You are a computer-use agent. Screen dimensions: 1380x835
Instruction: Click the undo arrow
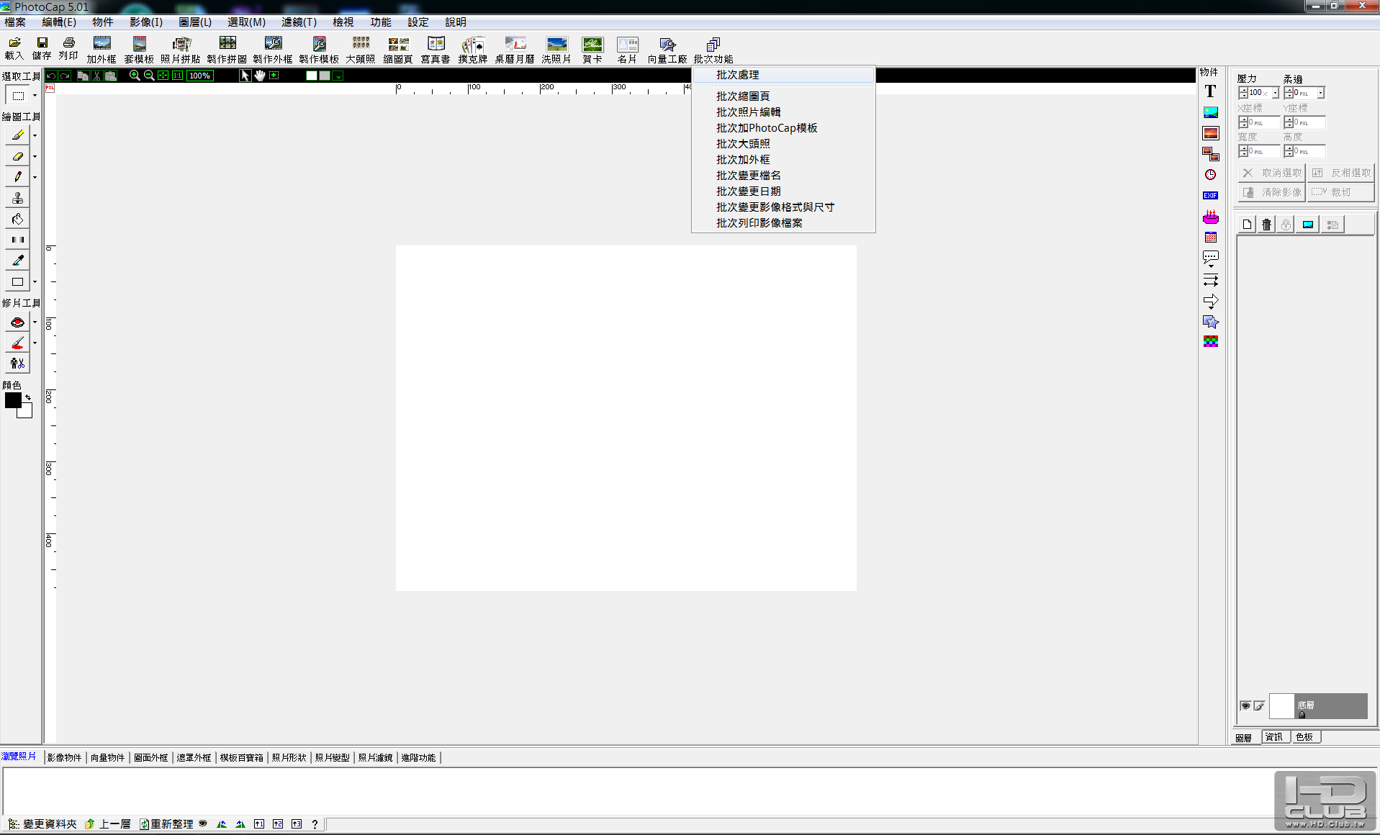coord(51,75)
